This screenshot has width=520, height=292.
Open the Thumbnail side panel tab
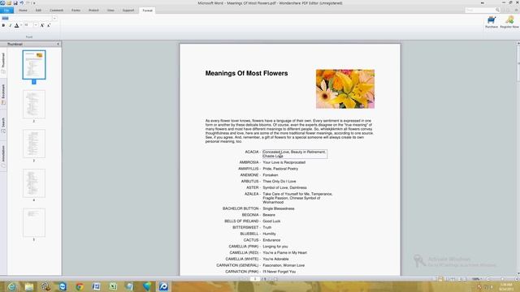coord(3,63)
